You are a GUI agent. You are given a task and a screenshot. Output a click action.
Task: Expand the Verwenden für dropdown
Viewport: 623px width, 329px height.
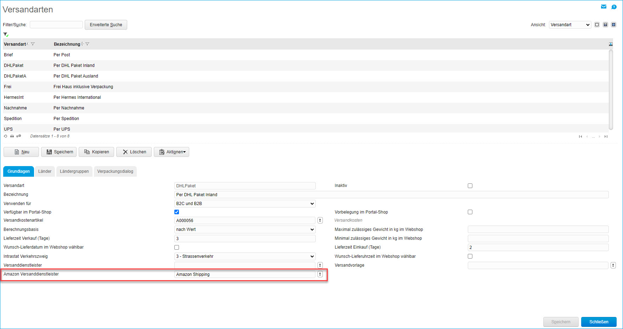pos(245,204)
